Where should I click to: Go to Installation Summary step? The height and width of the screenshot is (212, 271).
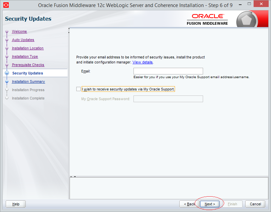coord(28,81)
